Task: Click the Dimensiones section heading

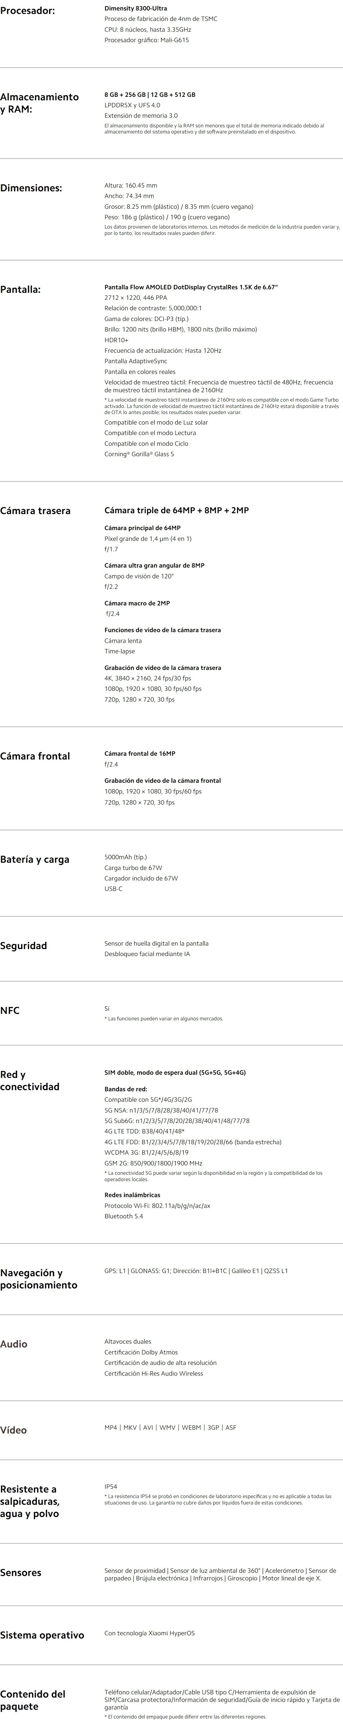Action: click(x=40, y=188)
